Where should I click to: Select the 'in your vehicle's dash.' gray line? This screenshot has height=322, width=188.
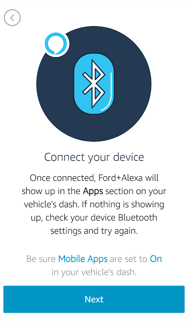pyautogui.click(x=94, y=272)
